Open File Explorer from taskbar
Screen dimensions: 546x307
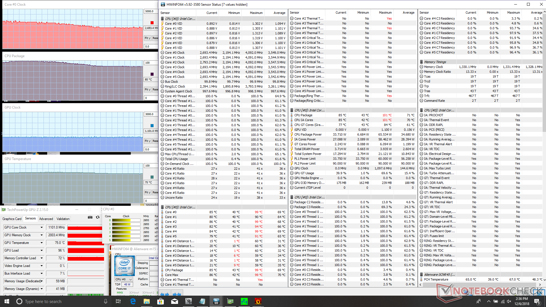146,301
